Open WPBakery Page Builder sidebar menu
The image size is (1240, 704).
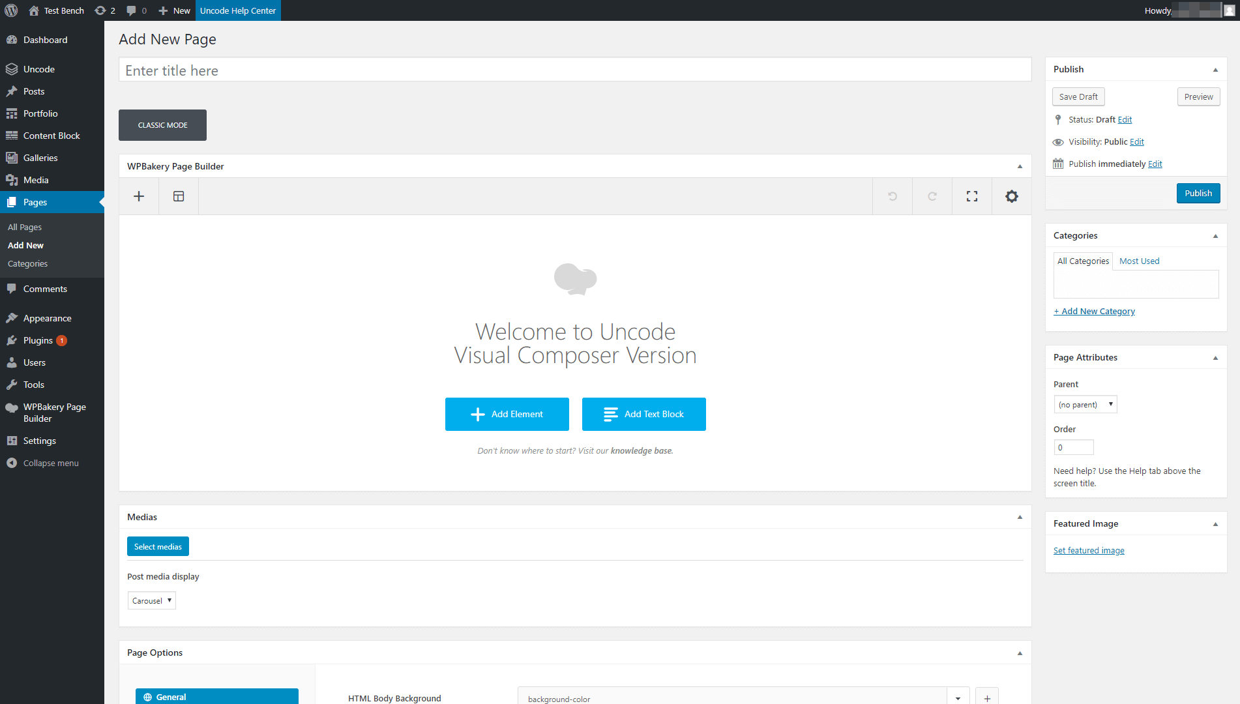tap(52, 413)
